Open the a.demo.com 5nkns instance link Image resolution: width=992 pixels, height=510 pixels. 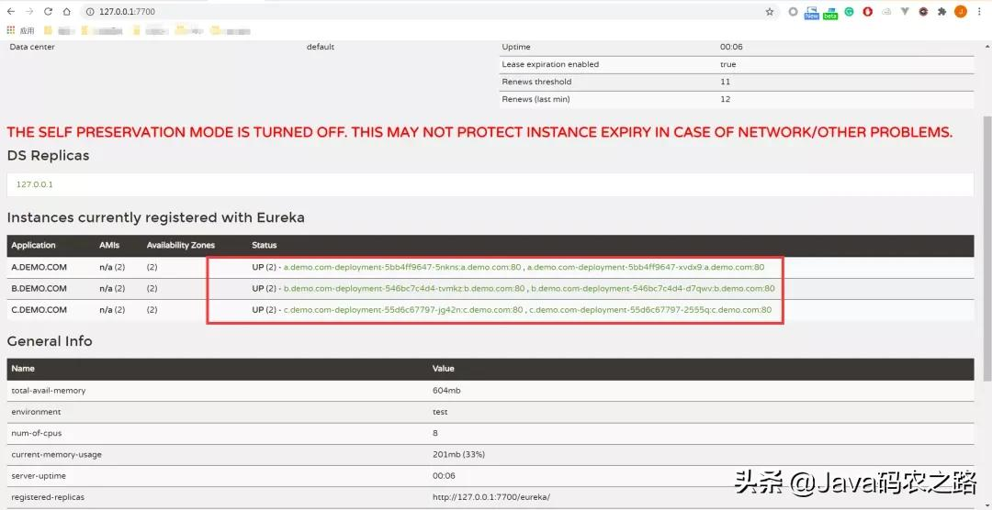coord(402,267)
